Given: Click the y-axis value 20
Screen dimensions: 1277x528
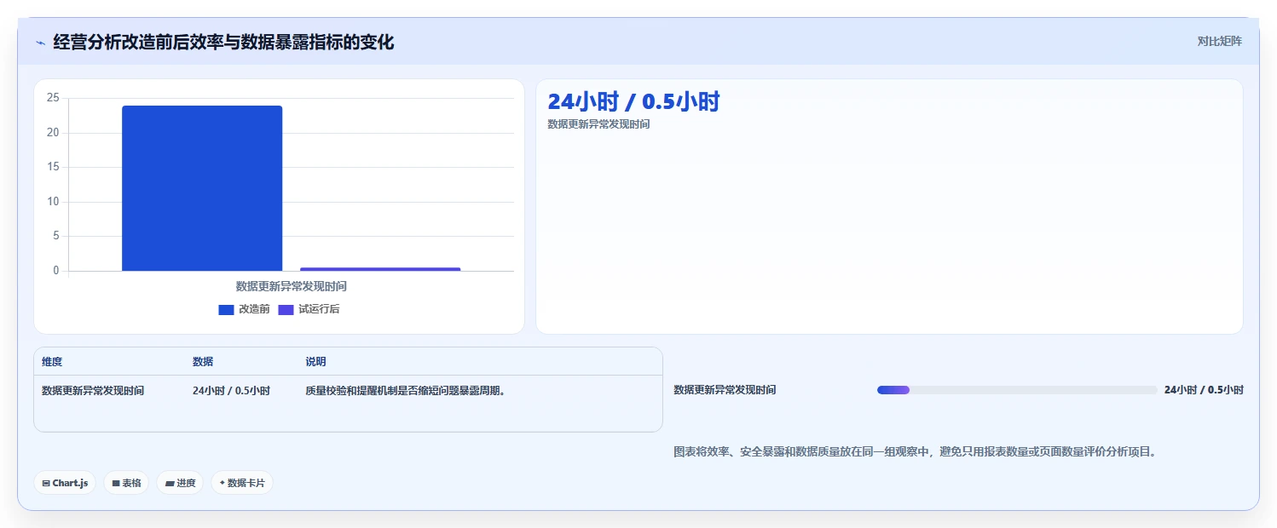Looking at the screenshot, I should tap(53, 133).
